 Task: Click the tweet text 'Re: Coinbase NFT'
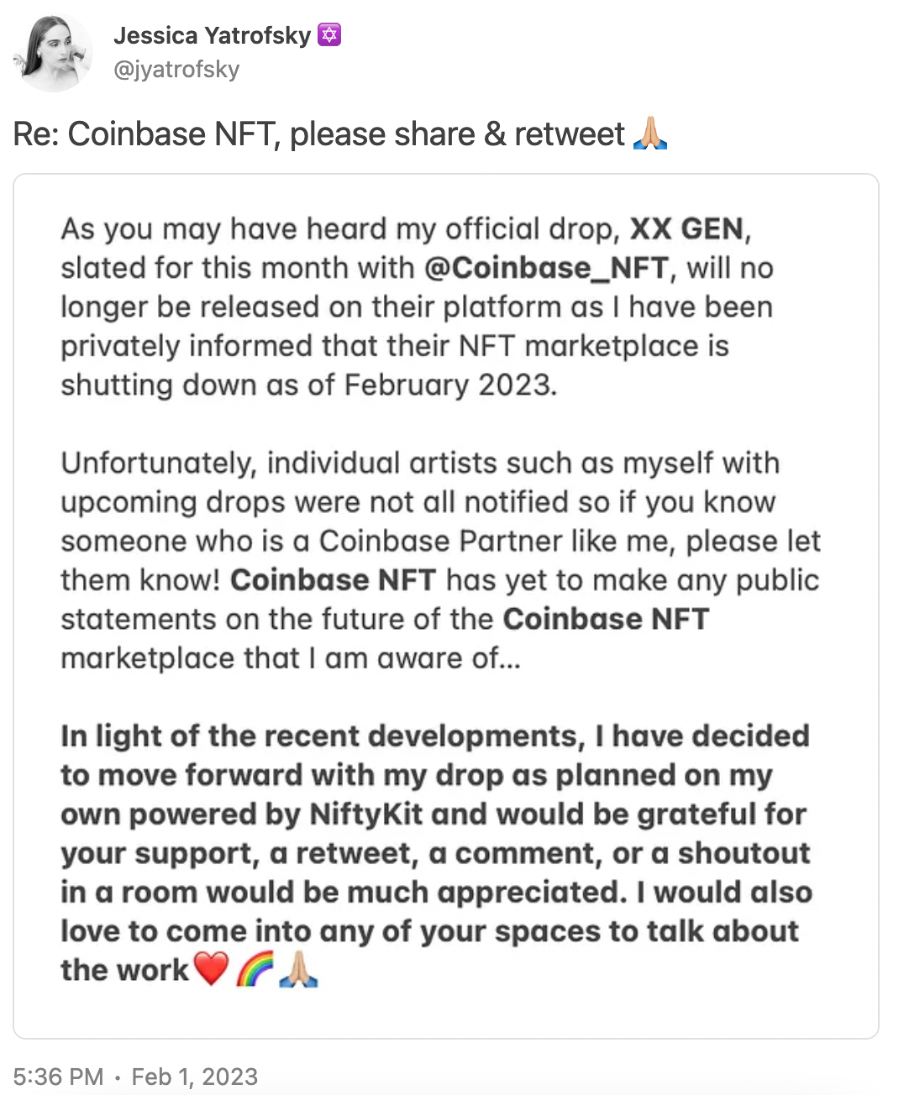click(146, 134)
